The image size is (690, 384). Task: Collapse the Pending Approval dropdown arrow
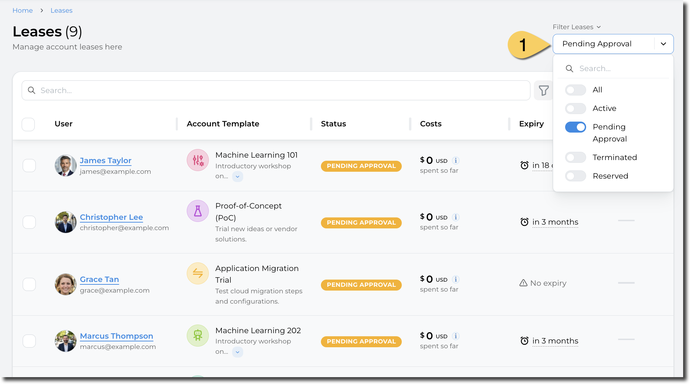[x=664, y=44]
